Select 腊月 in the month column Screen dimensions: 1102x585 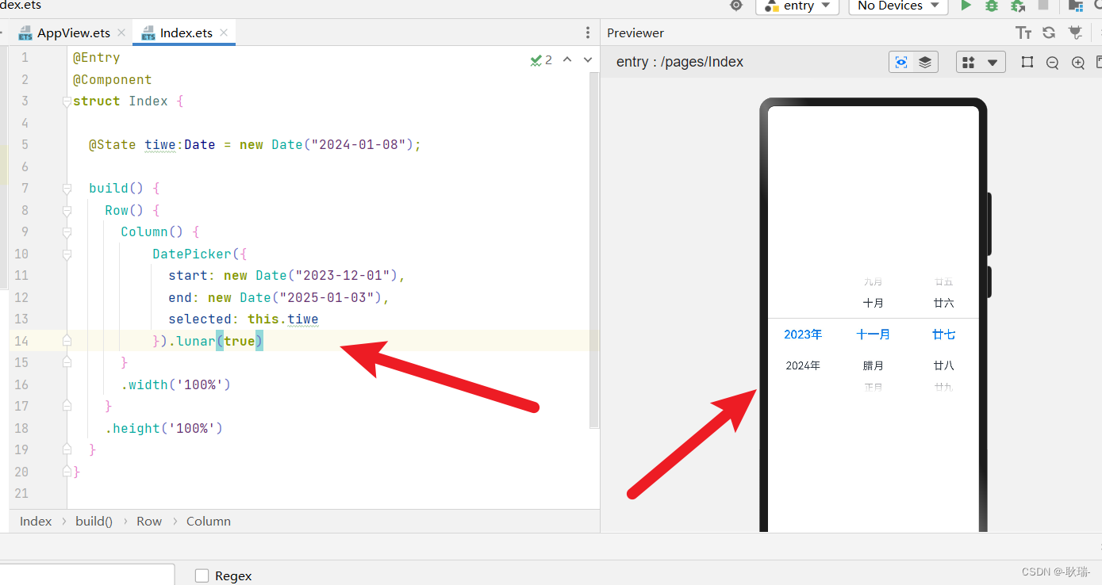[x=874, y=365]
